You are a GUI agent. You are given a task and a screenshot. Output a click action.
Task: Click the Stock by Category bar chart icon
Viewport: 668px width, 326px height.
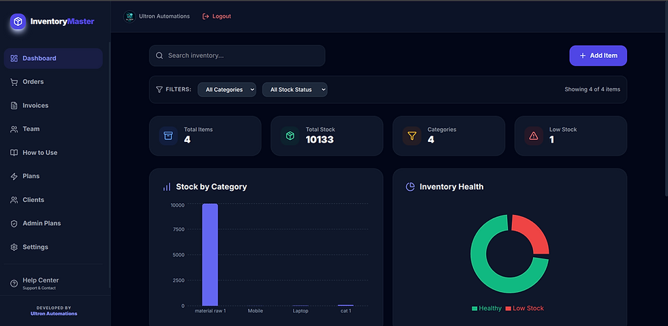(166, 187)
